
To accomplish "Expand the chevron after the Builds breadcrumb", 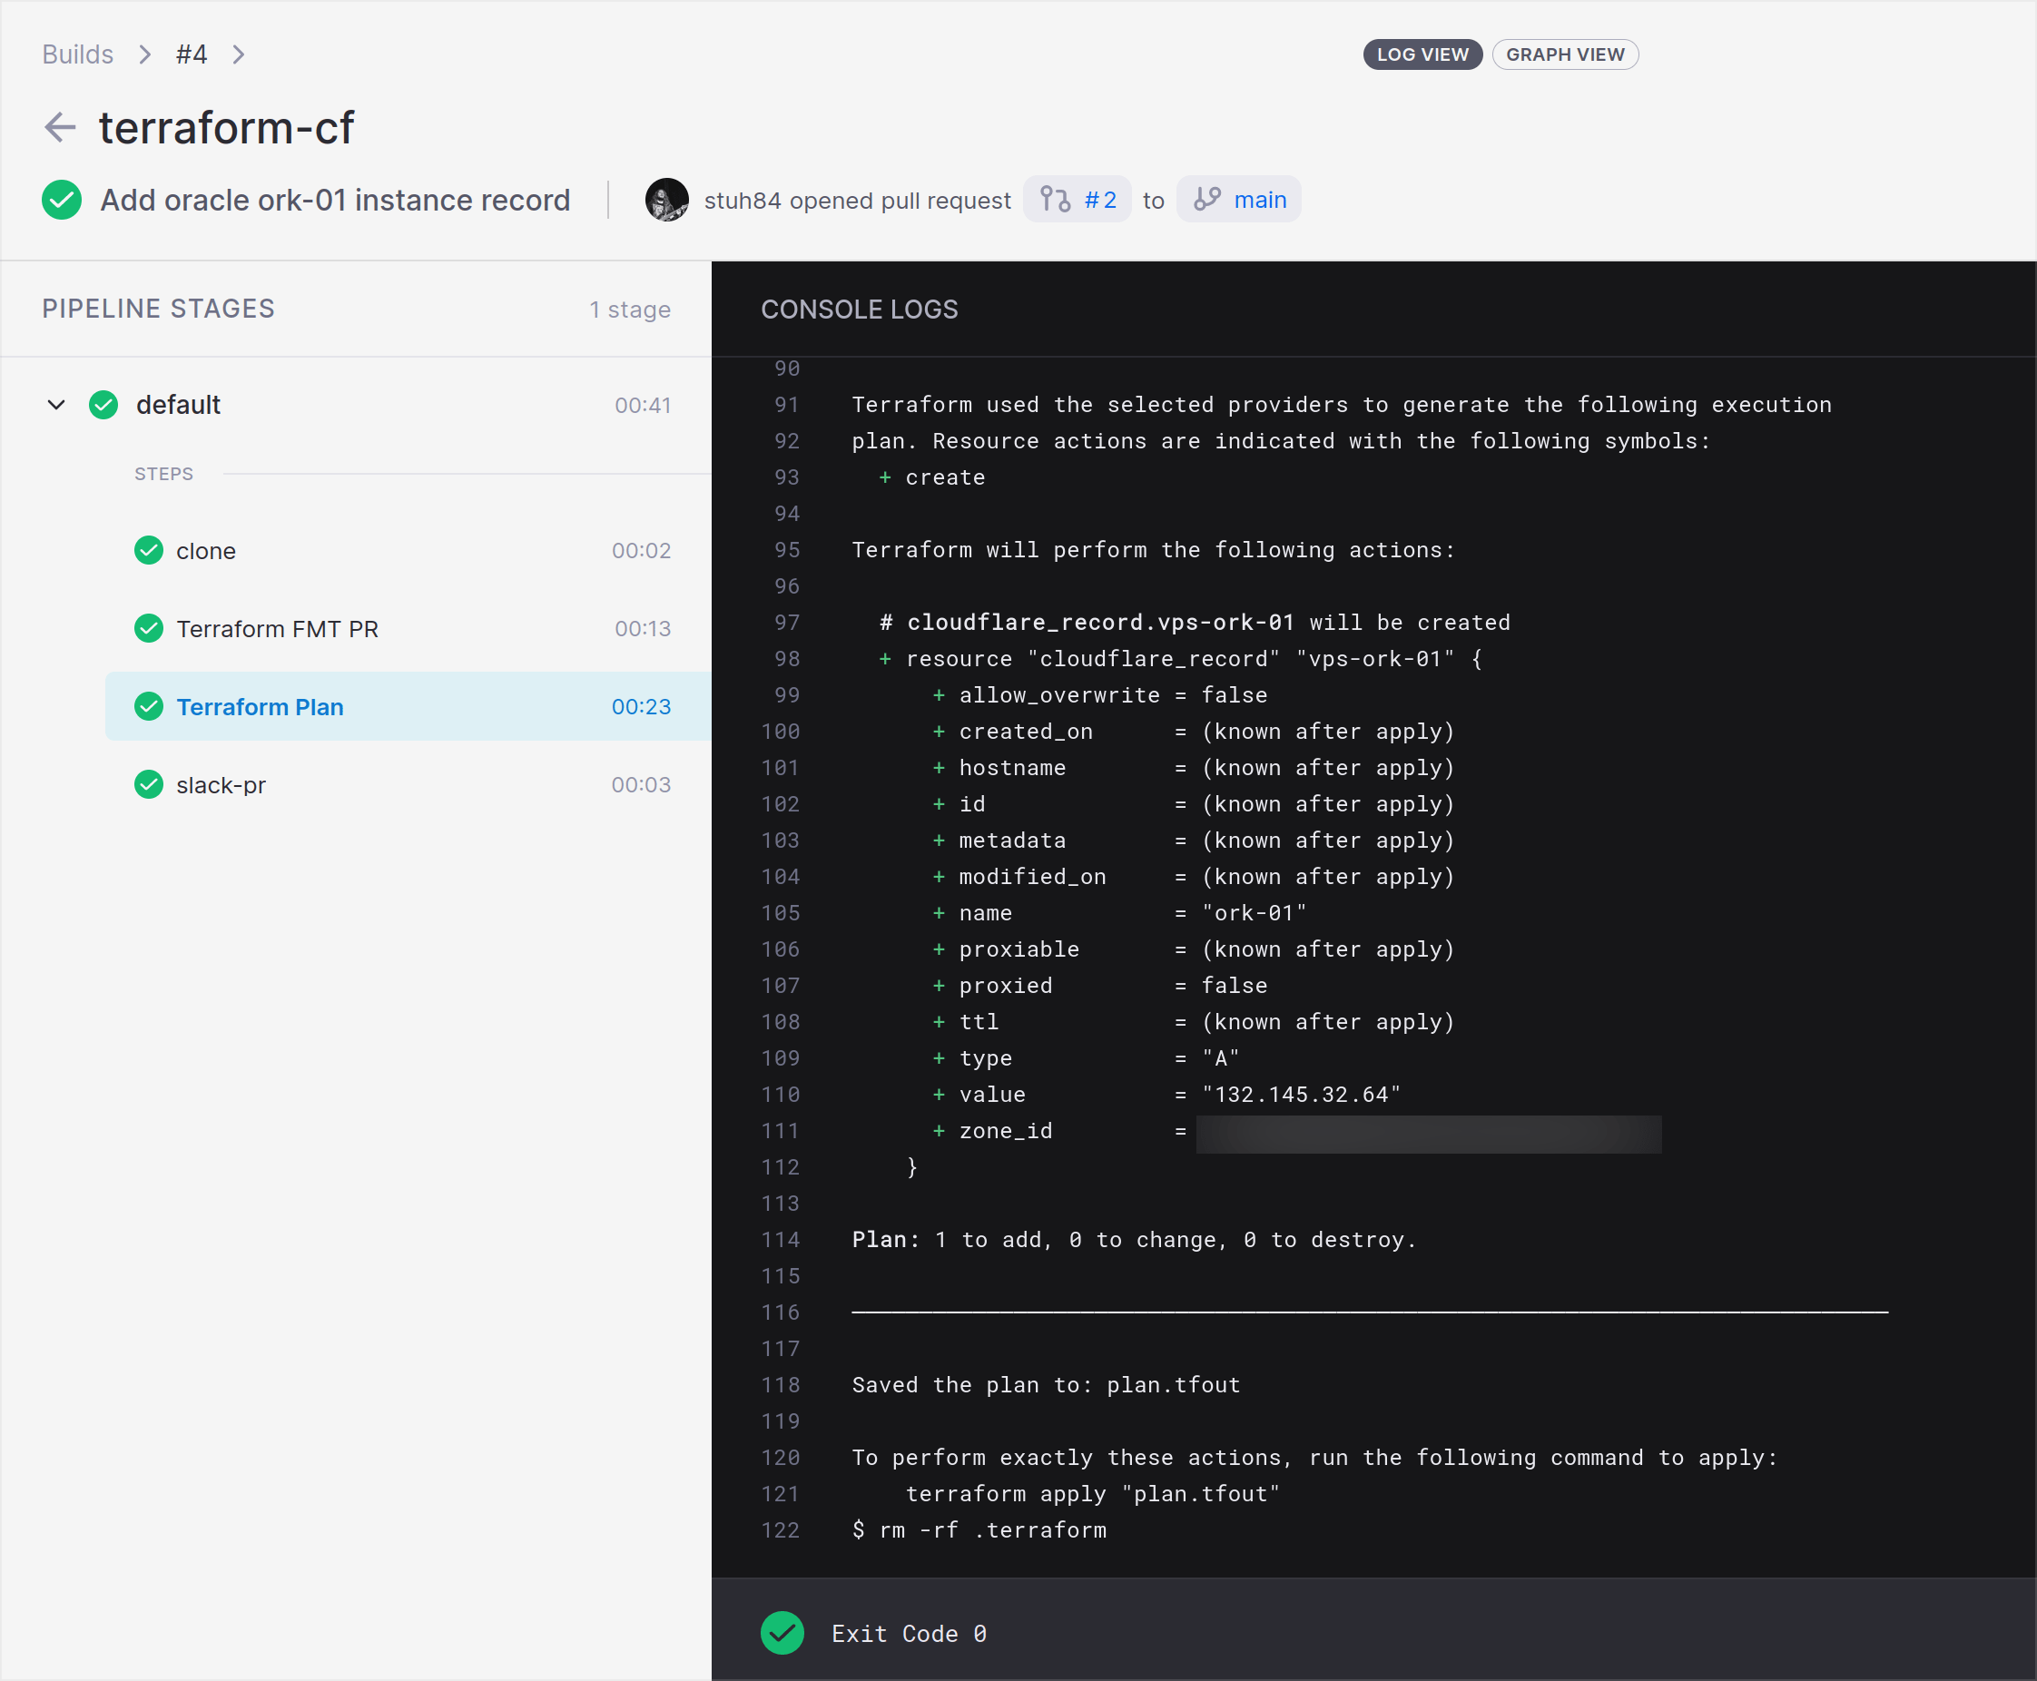I will click(x=143, y=54).
